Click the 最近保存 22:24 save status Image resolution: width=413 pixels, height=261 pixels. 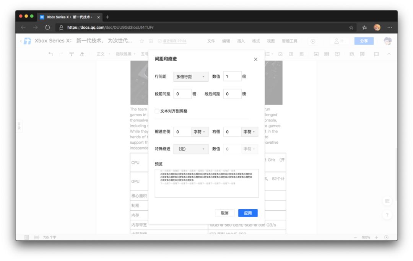172,41
